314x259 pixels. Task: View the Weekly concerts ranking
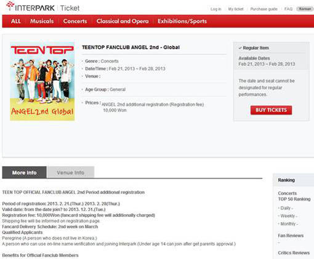coord(288,216)
